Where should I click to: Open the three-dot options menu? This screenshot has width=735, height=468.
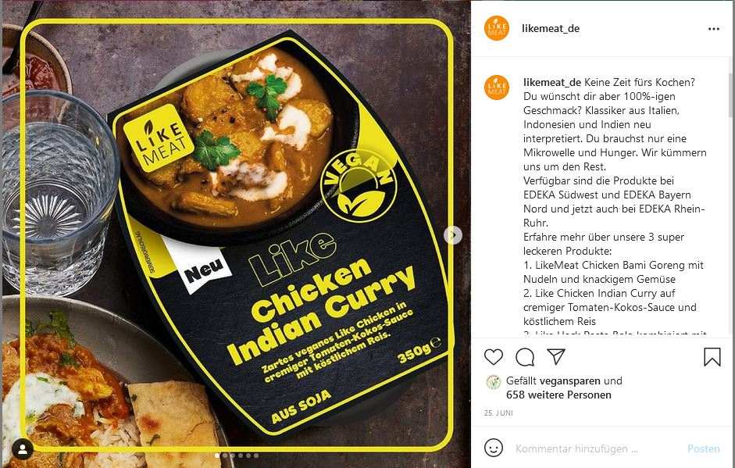click(x=713, y=29)
